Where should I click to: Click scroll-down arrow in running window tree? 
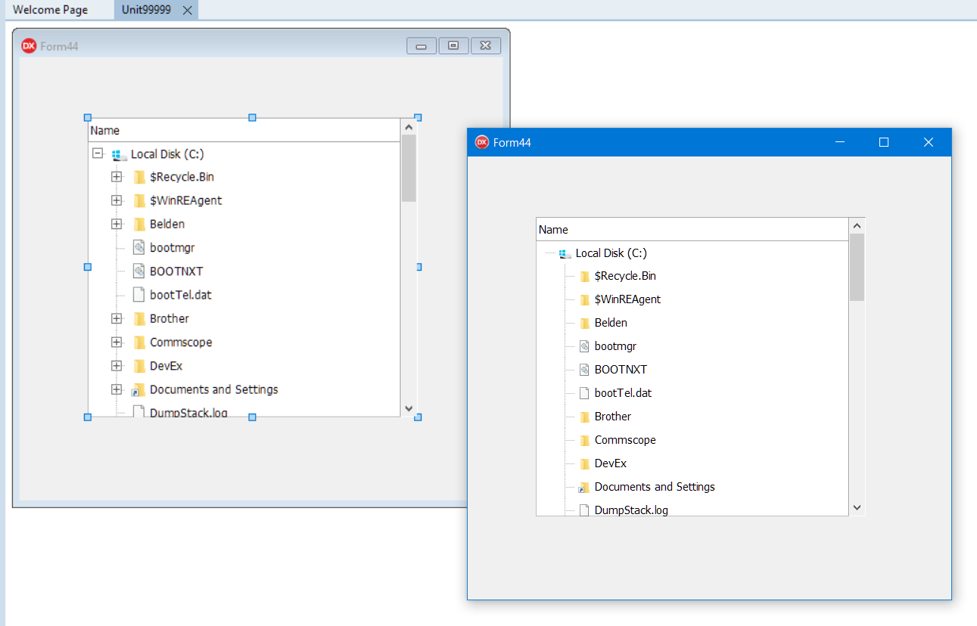pos(857,508)
